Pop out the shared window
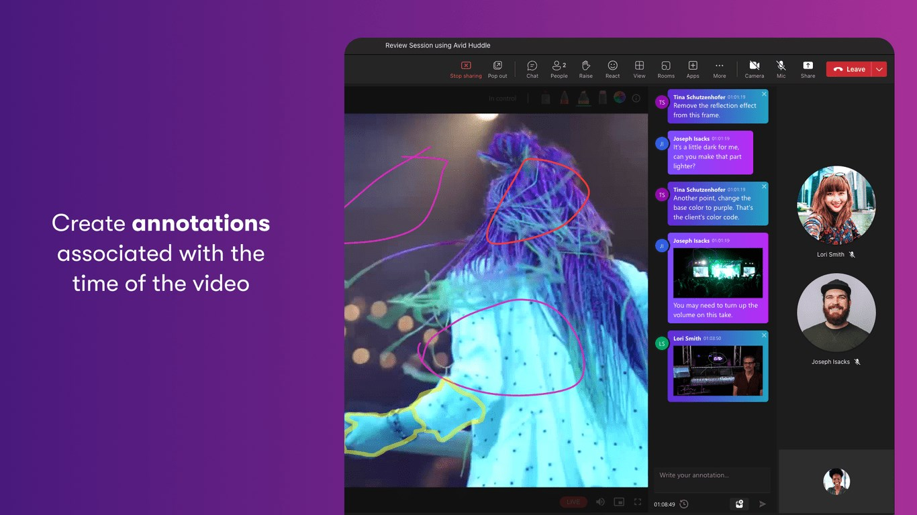 [x=497, y=69]
